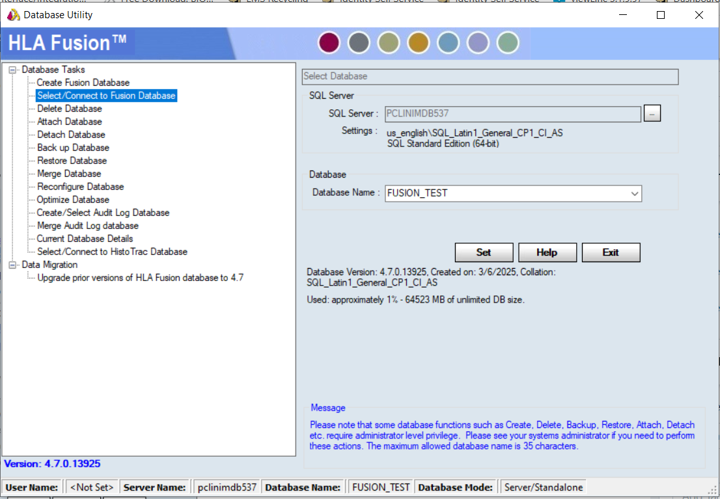The height and width of the screenshot is (499, 720).
Task: Click the dark gray circle in the header
Action: coord(359,43)
